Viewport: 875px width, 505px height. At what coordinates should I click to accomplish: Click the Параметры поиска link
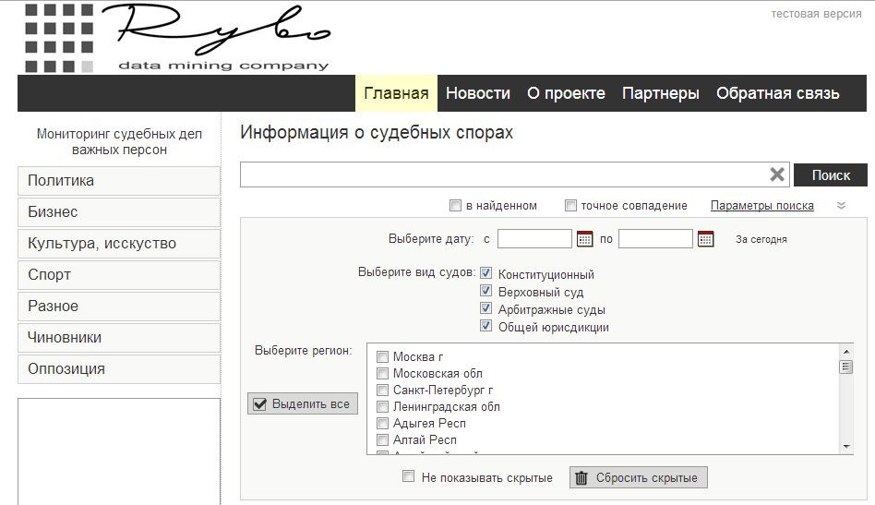(761, 206)
